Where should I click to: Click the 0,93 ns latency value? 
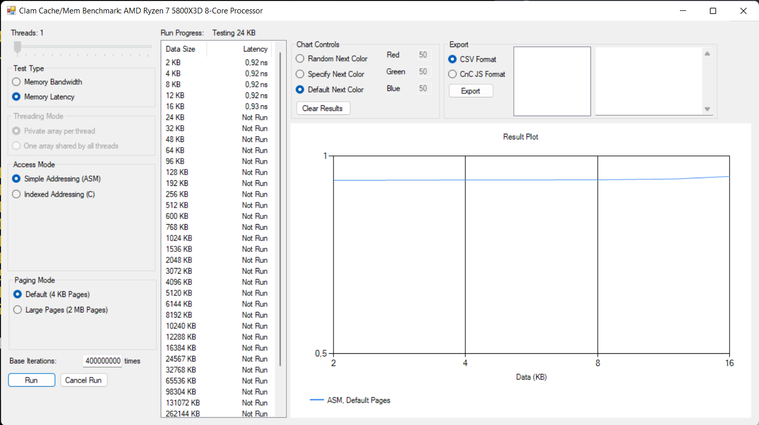click(256, 106)
